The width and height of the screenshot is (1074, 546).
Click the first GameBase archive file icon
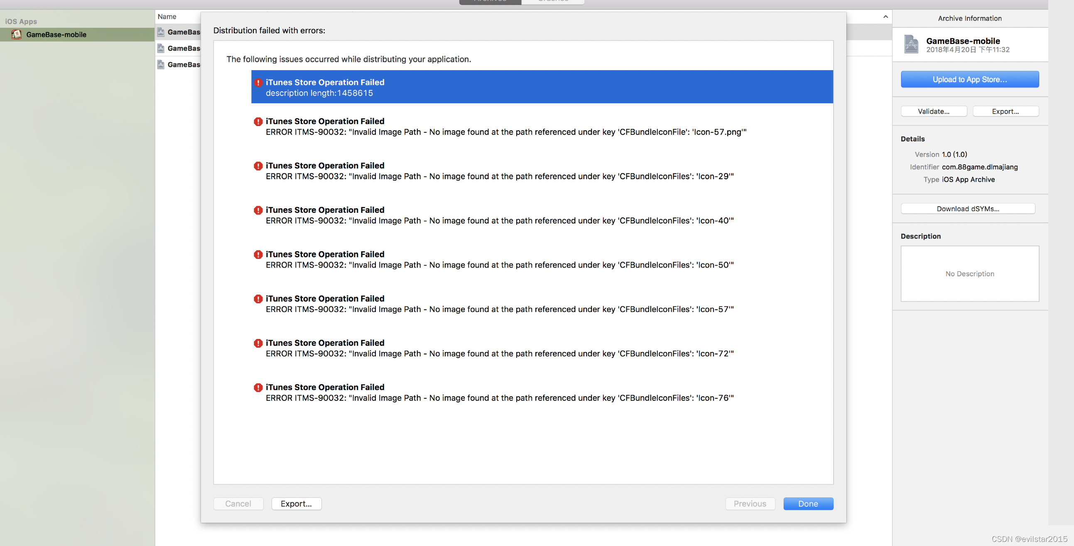pyautogui.click(x=161, y=32)
